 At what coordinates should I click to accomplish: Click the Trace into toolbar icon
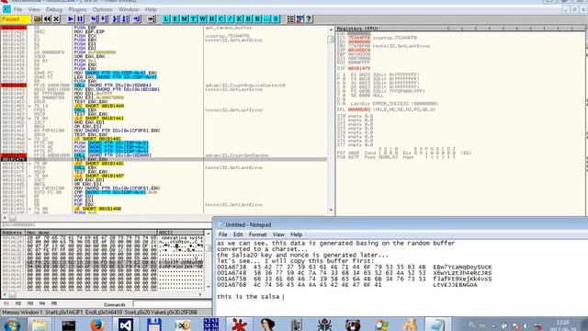(116, 18)
